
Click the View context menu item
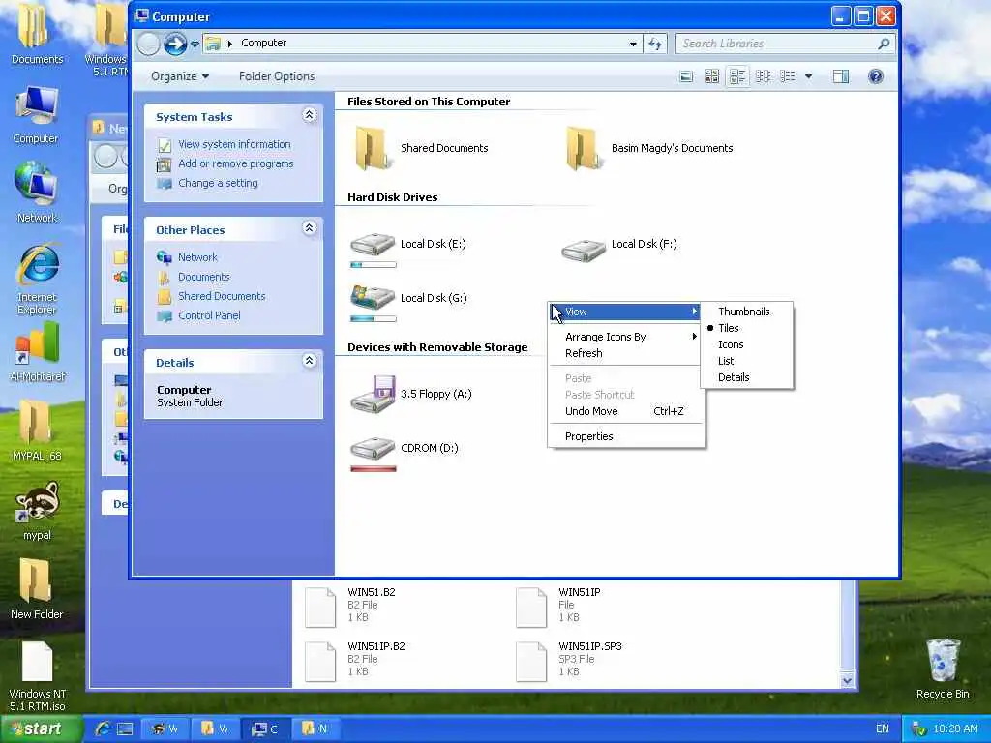(x=626, y=312)
